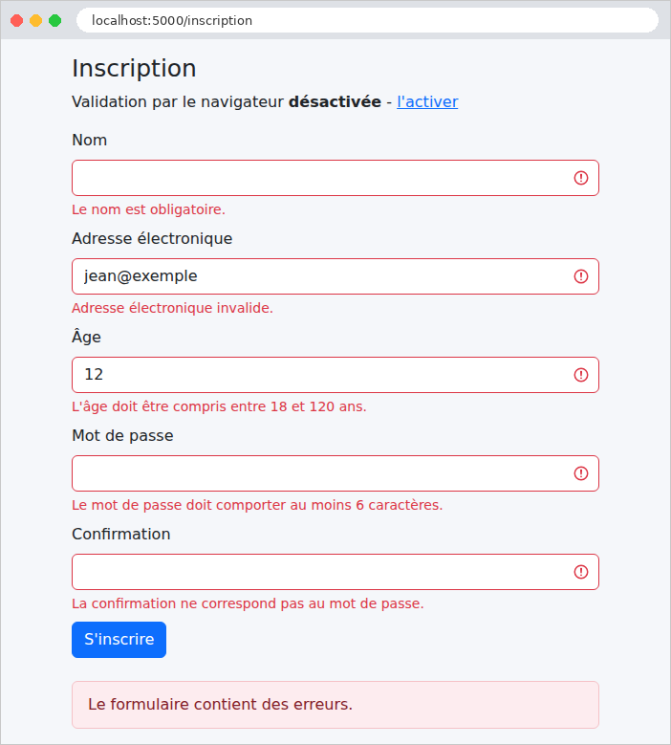The image size is (671, 745).
Task: Select the Âge field showing 12
Action: [335, 375]
